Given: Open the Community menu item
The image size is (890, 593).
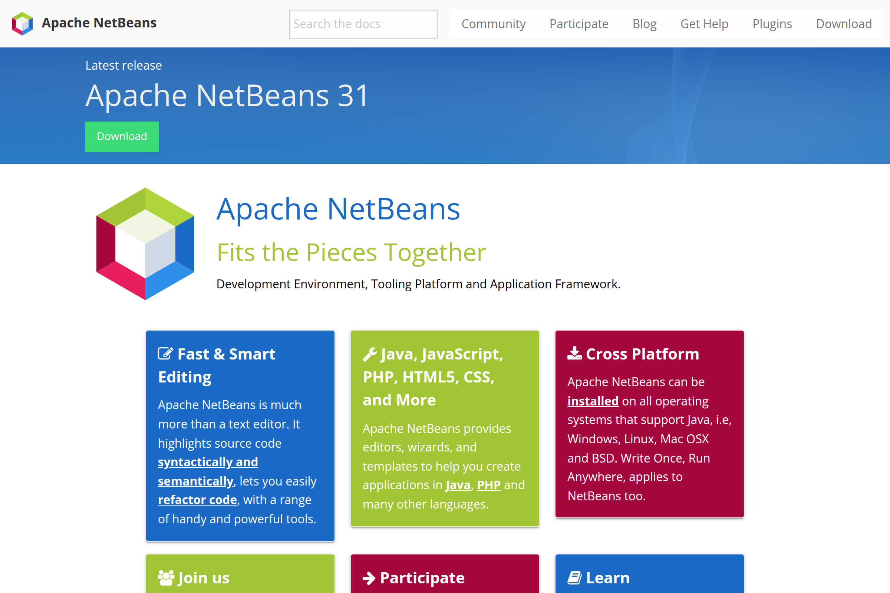Looking at the screenshot, I should pyautogui.click(x=493, y=24).
